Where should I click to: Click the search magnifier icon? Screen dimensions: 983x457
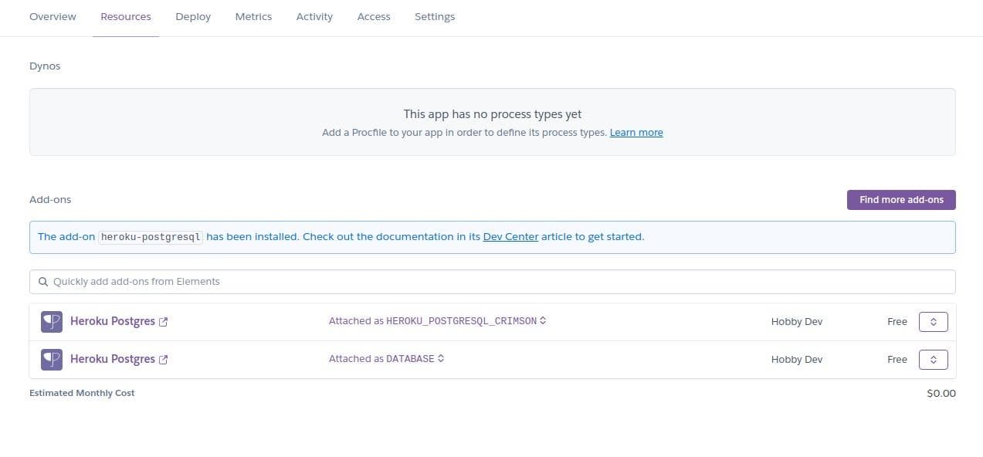click(43, 282)
